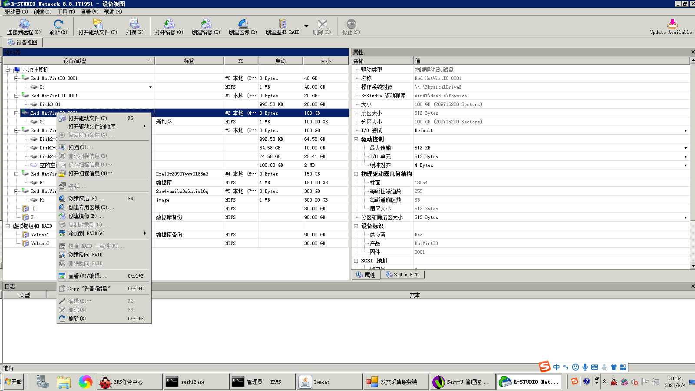Choose 创建专用区域 in context menu
This screenshot has height=391, width=695.
point(104,207)
